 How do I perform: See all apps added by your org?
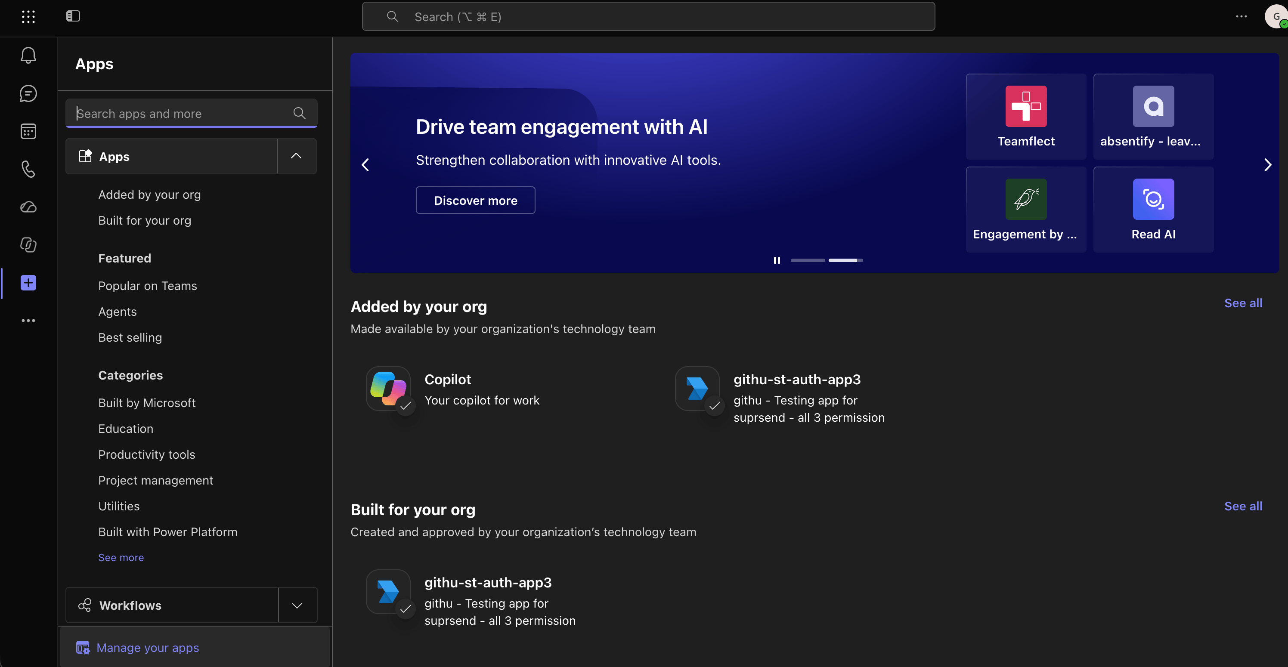click(1243, 303)
